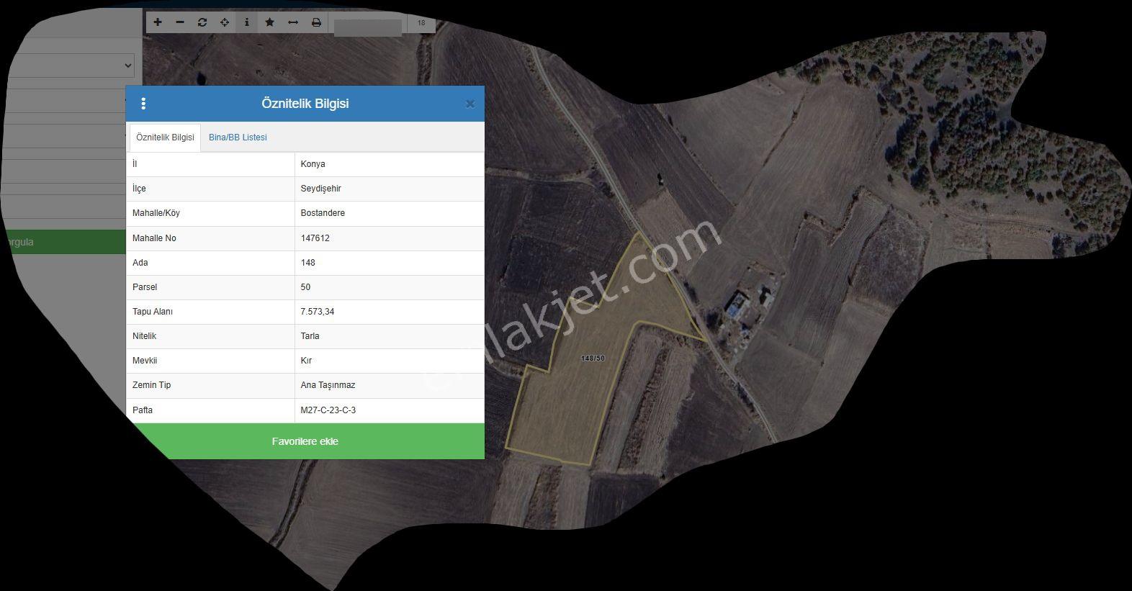Select the info query tool
1132x591 pixels.
point(247,22)
